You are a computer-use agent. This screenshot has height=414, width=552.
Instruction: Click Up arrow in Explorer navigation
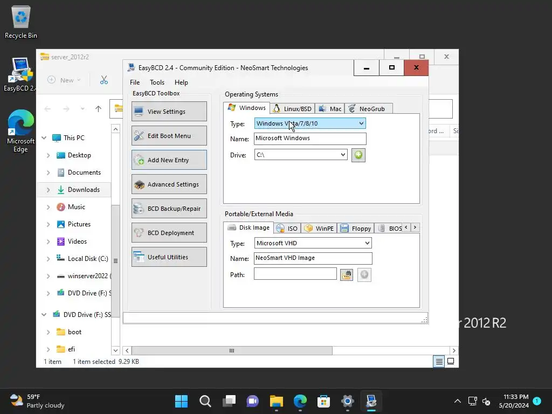[x=98, y=109]
